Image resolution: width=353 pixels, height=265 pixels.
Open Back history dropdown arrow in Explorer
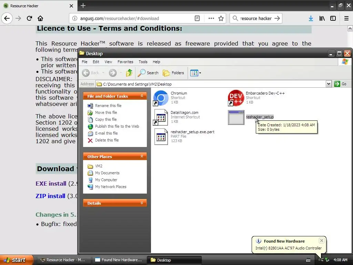103,73
